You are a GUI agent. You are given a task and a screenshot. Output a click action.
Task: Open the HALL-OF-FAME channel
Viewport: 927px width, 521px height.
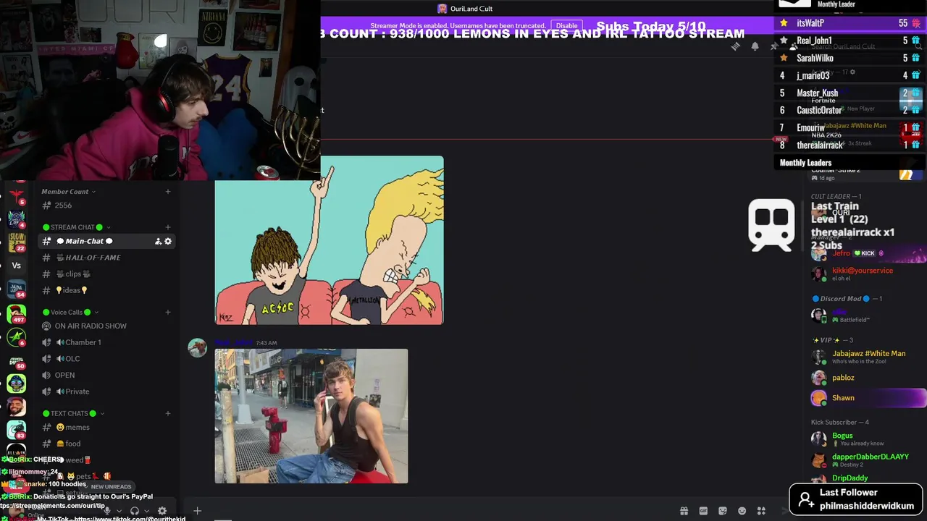coord(106,258)
